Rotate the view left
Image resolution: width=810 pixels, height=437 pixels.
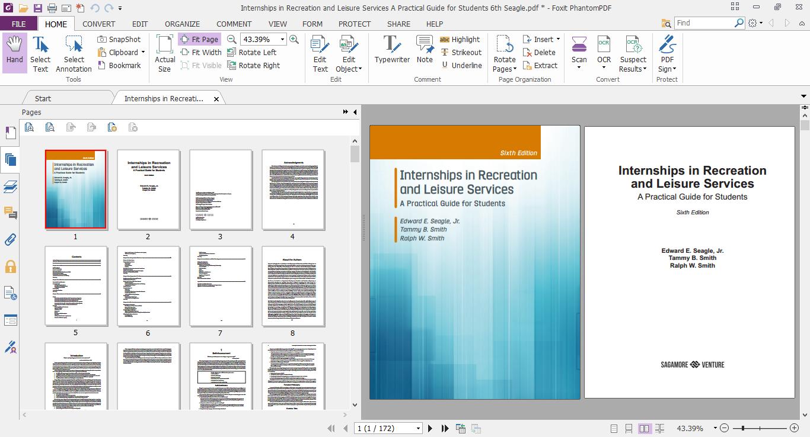click(x=251, y=52)
